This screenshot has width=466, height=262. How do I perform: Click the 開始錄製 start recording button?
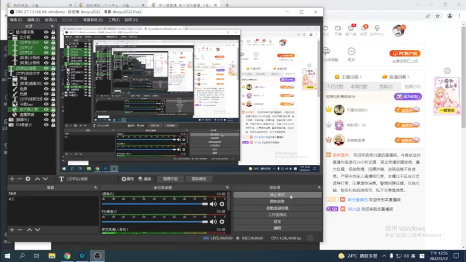pos(277,201)
